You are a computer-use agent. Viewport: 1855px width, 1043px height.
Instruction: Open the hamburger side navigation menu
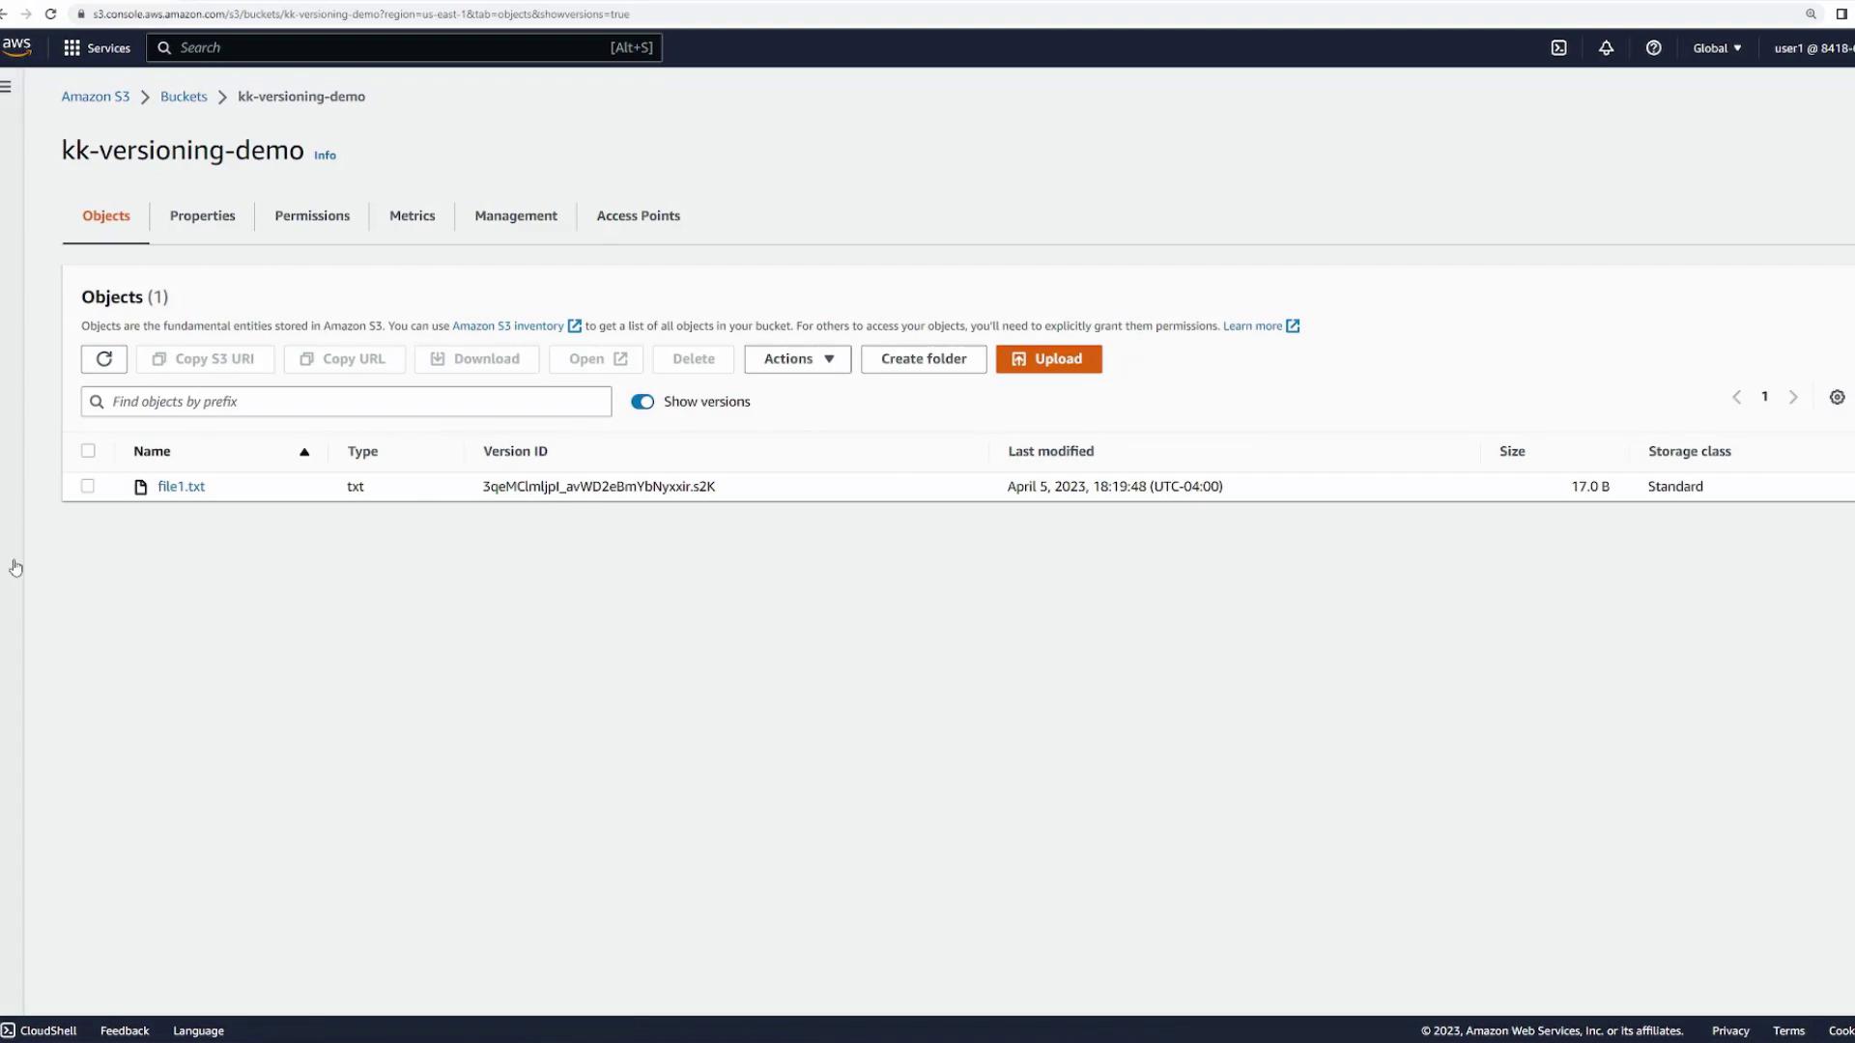click(7, 87)
